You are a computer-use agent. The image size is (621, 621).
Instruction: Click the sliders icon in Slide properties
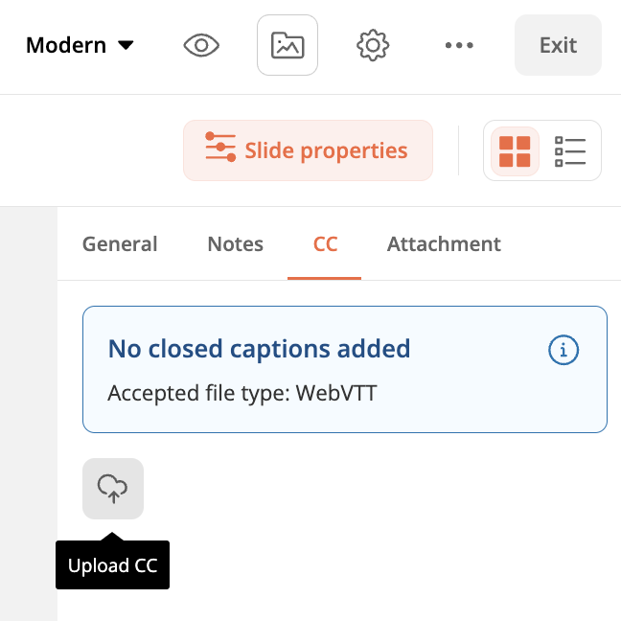click(220, 149)
